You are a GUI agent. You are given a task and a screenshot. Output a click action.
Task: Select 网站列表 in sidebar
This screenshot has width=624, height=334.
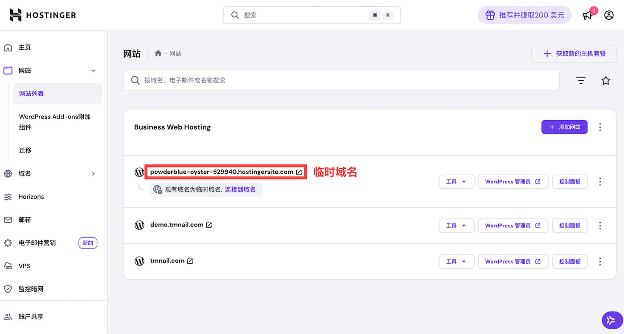(58, 94)
